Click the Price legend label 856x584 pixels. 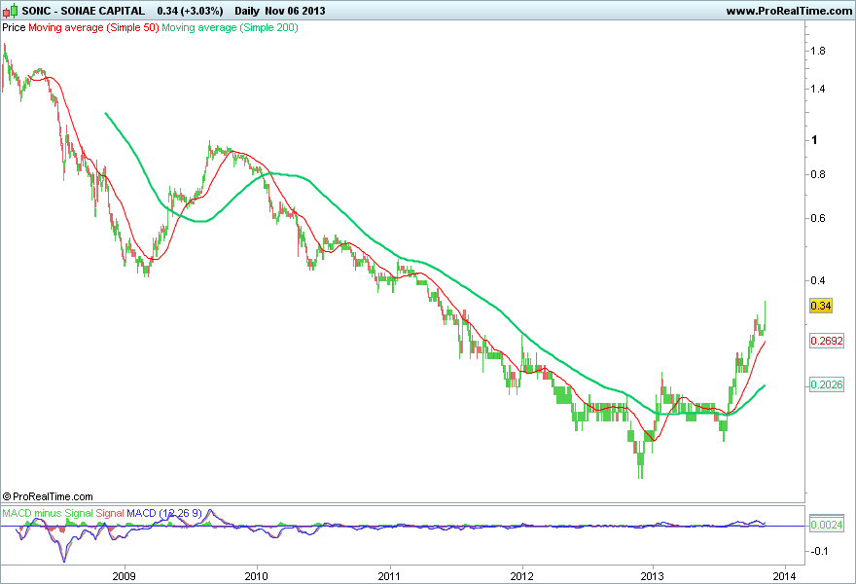[14, 27]
